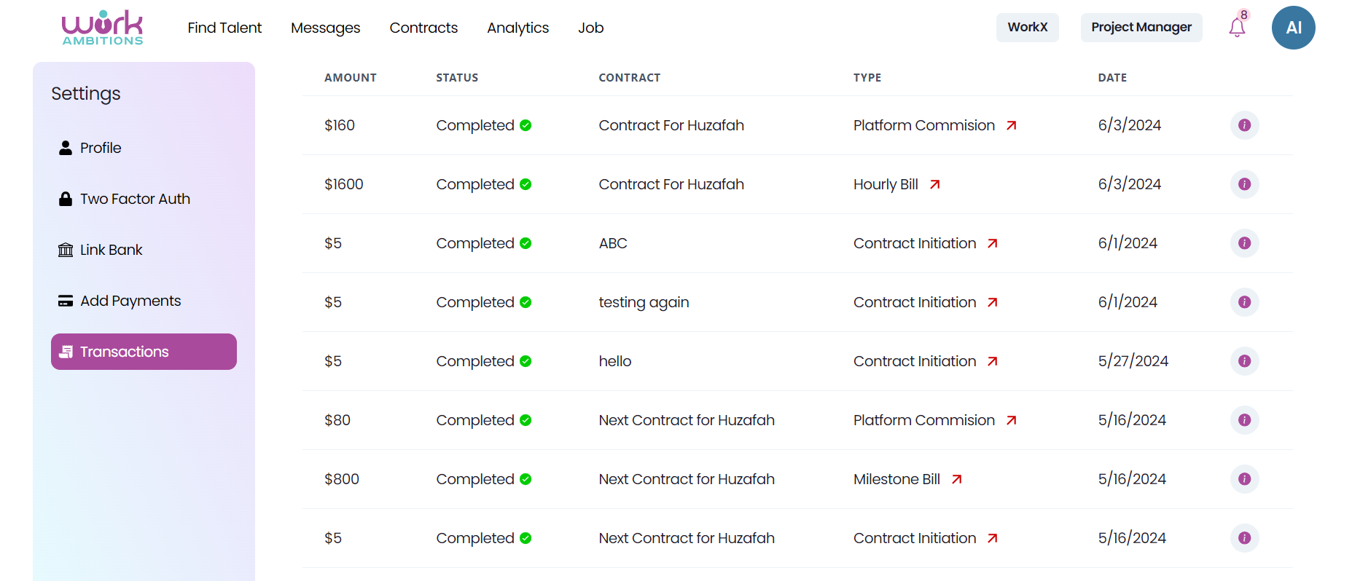Open info icon for $80 transaction
Screen dimensions: 1352x581
click(x=1244, y=420)
